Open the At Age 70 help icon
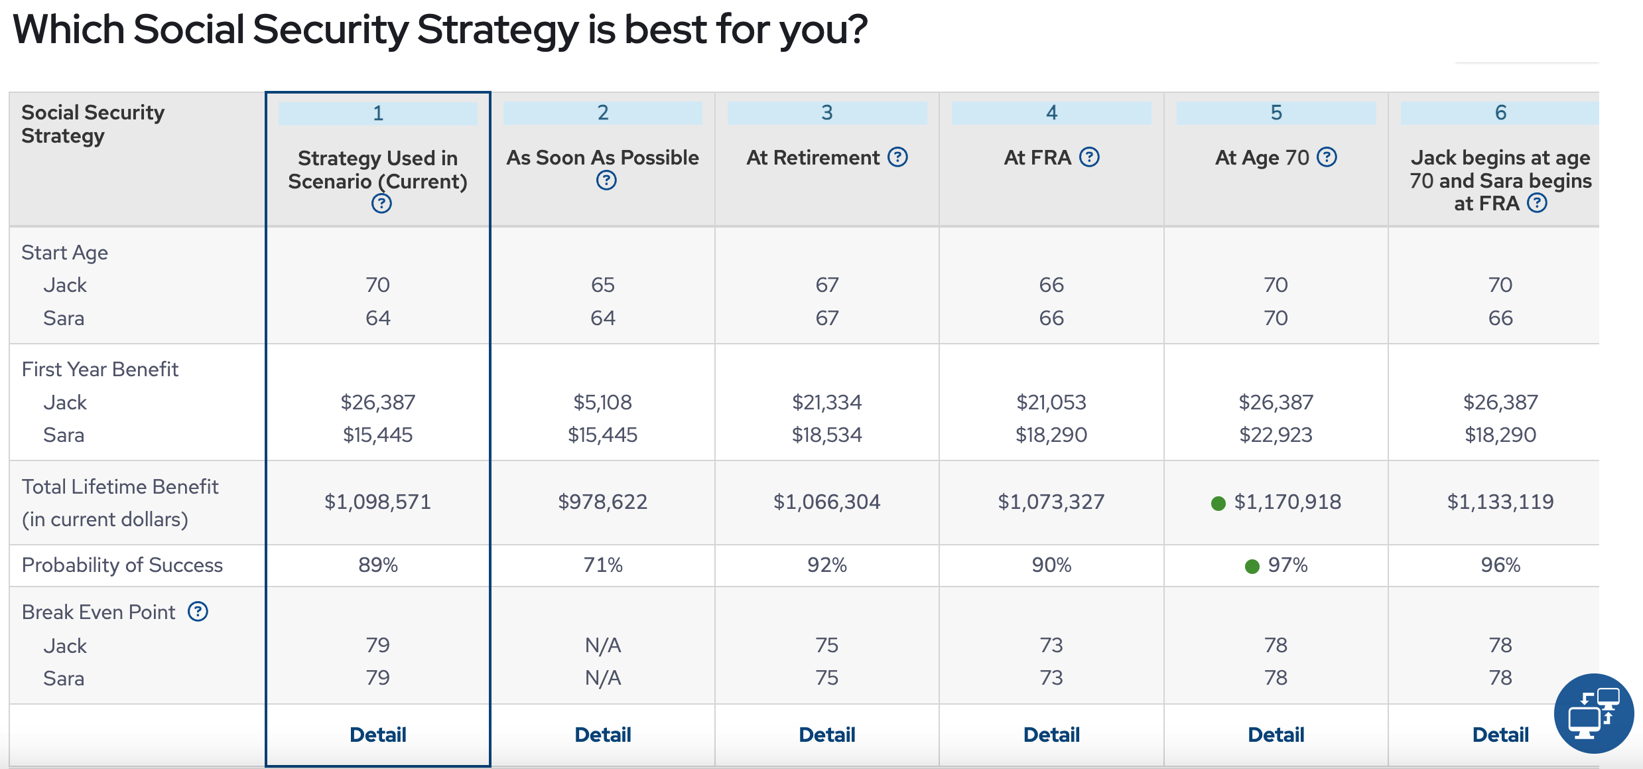Screen dimensions: 1643x769 (x=1326, y=157)
